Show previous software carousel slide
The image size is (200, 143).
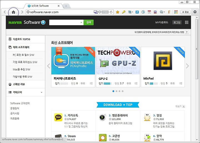pos(48,66)
